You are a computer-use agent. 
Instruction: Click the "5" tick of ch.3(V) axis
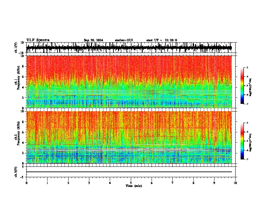coord(23,167)
